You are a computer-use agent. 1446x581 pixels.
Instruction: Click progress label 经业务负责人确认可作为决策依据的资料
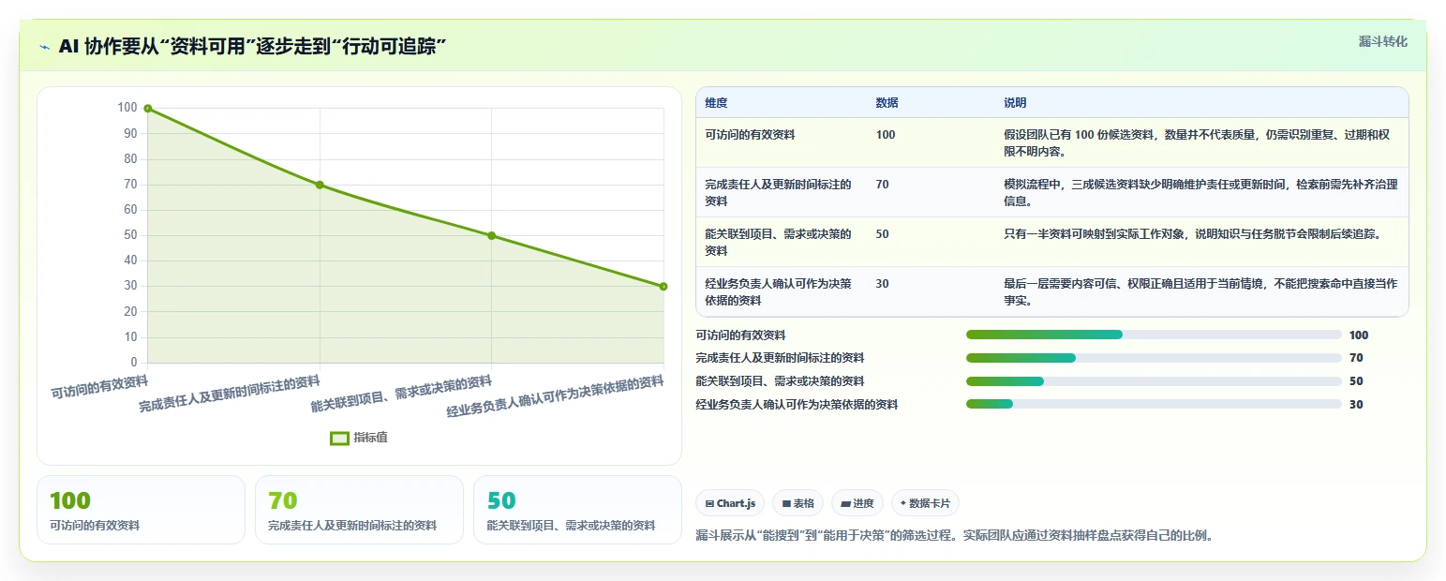(797, 405)
